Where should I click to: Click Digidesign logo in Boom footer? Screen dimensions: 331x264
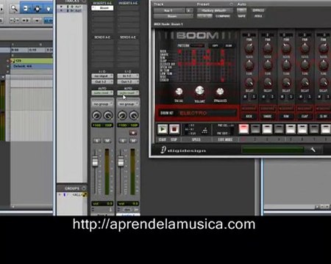pos(183,150)
